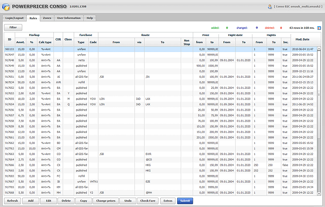The width and height of the screenshot is (325, 207).
Task: Click the user account icon
Action: click(270, 7)
